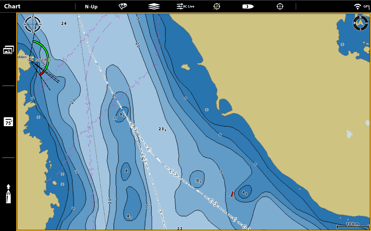
Task: Select the 4.8 shallow depth sounding
Action: click(x=245, y=193)
